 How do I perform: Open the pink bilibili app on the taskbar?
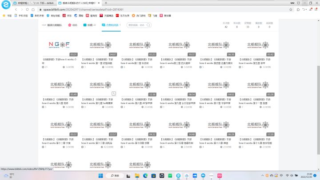click(220, 176)
